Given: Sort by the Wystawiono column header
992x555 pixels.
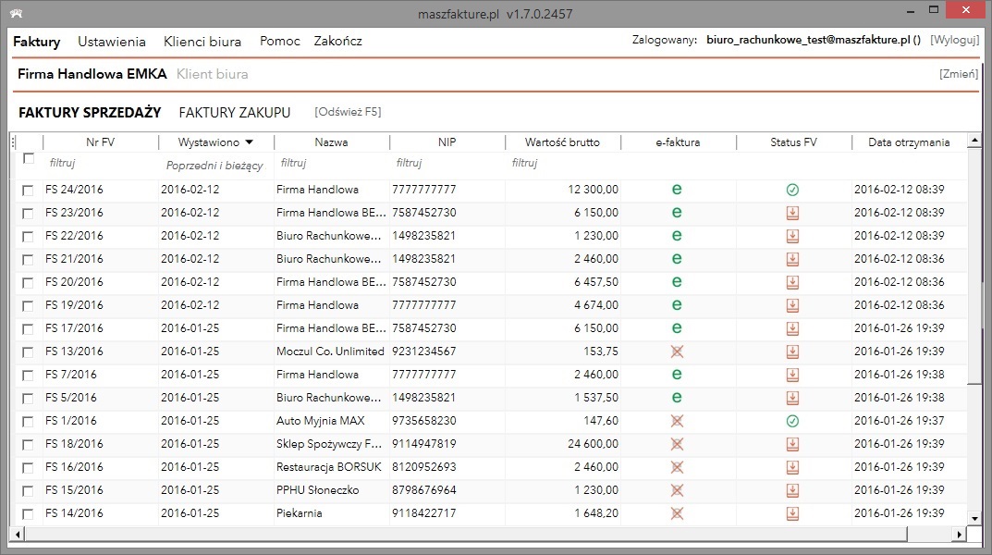Looking at the screenshot, I should tap(215, 142).
